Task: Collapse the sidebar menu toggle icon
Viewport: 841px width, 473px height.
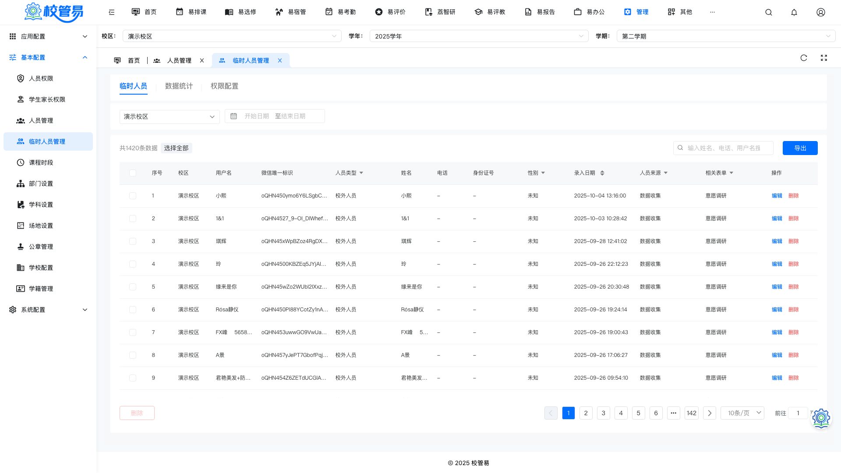Action: pyautogui.click(x=112, y=12)
